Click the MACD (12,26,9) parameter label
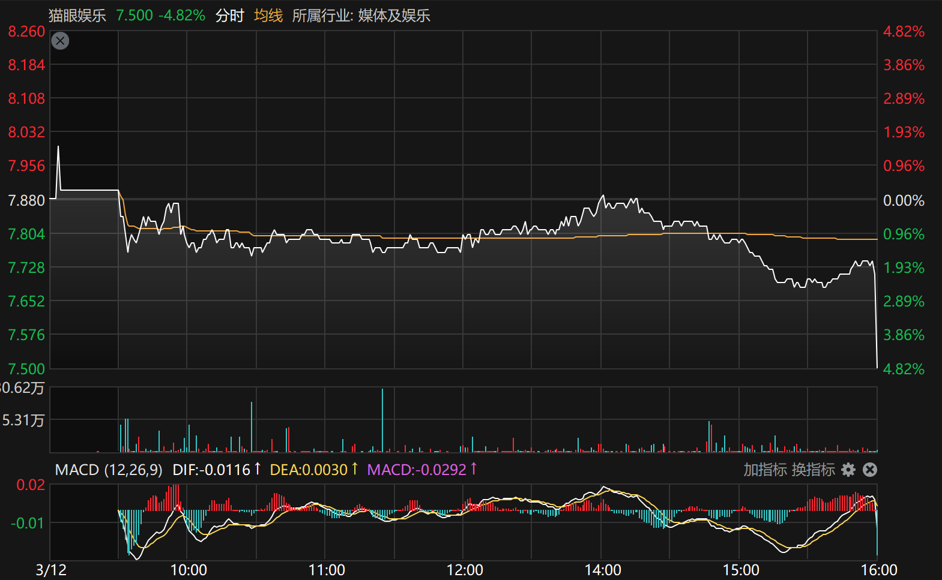Image resolution: width=942 pixels, height=580 pixels. pyautogui.click(x=109, y=470)
